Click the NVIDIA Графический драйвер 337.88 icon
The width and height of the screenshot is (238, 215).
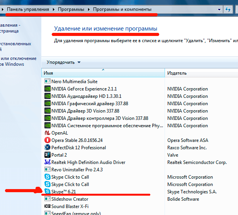pyautogui.click(x=48, y=103)
